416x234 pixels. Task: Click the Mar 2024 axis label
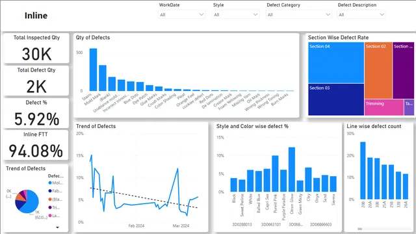click(x=181, y=226)
